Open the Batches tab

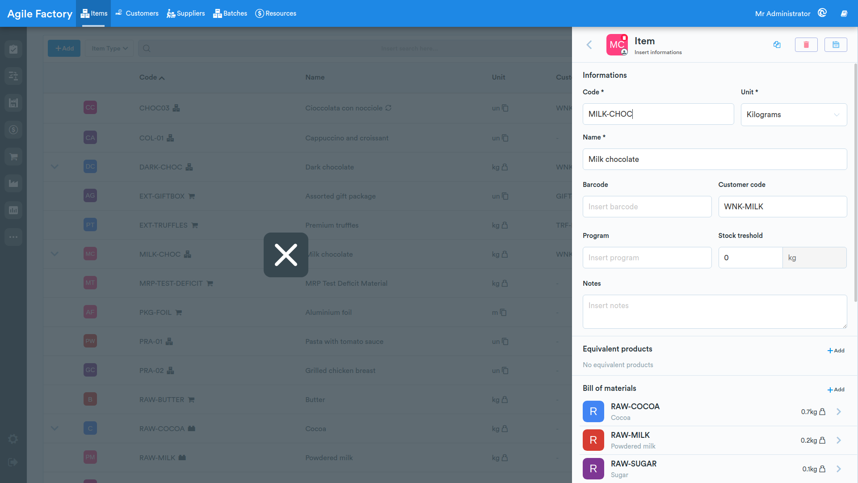coord(230,13)
